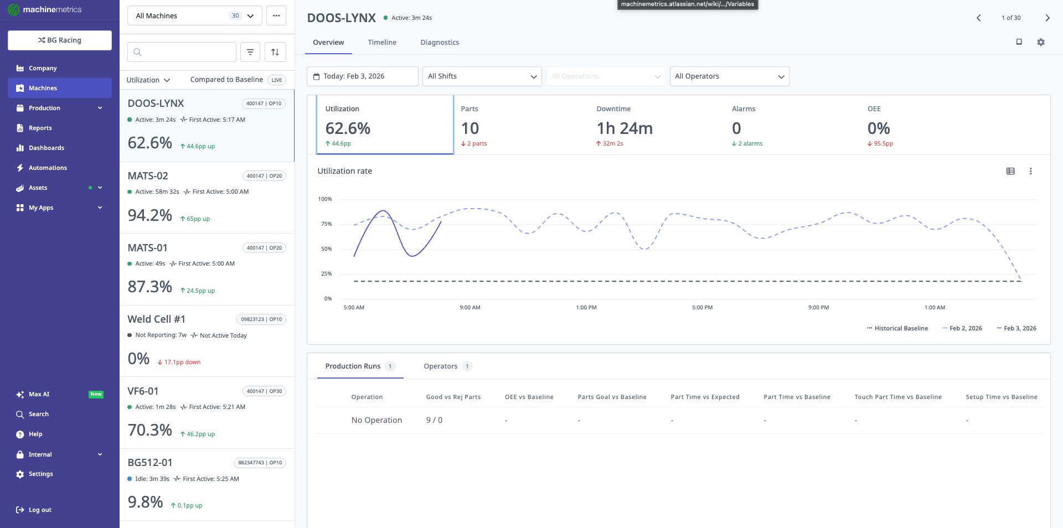Go to next machine arrow

point(1047,18)
